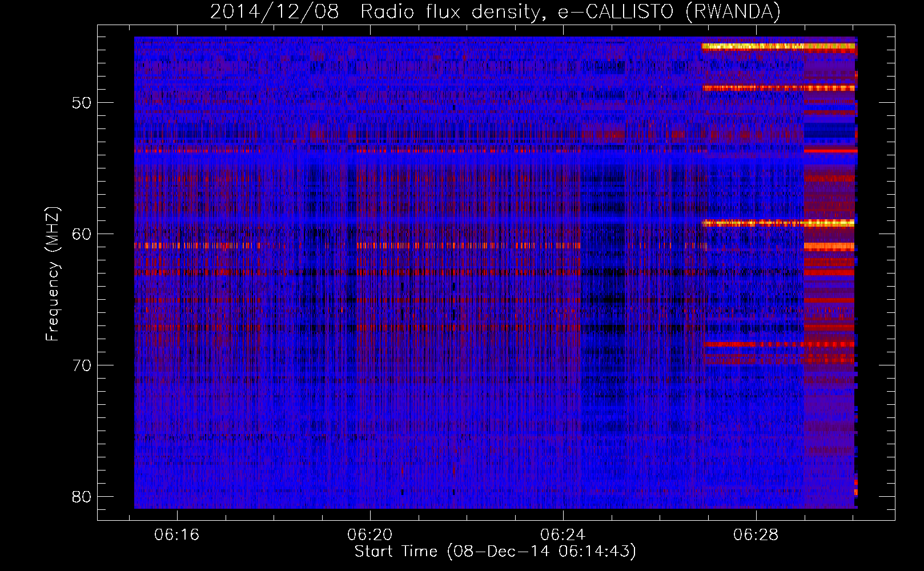The image size is (924, 571).
Task: Select the "Frequency (MHZ)" y-axis label
Action: point(53,274)
